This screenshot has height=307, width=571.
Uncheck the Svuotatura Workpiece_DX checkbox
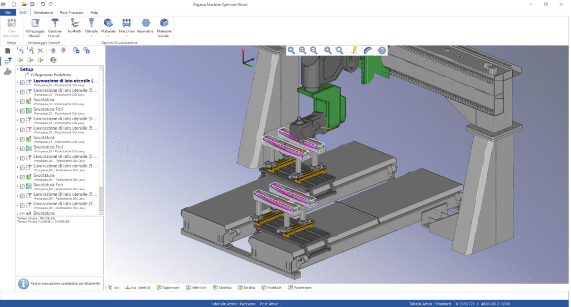[22, 177]
